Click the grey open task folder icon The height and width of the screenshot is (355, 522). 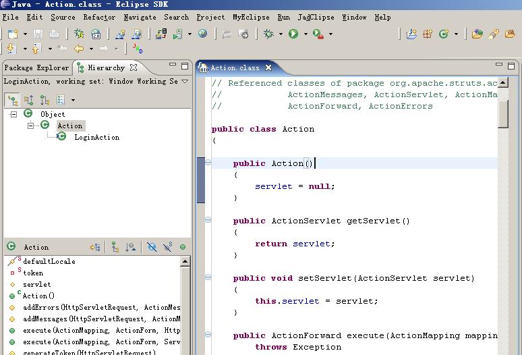pos(227,34)
